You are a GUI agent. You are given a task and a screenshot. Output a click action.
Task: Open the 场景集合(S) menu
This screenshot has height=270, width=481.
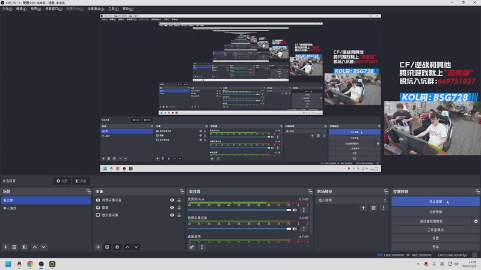(96, 9)
